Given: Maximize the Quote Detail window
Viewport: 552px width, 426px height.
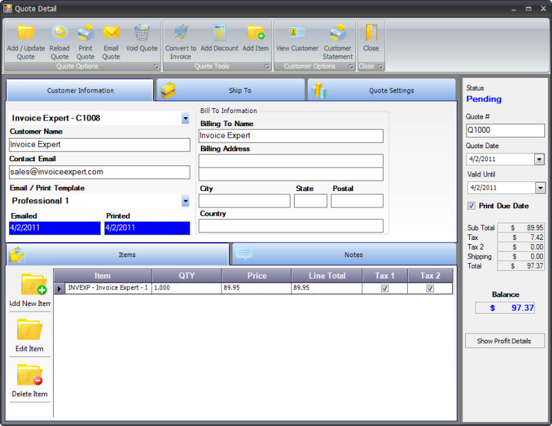Looking at the screenshot, I should pos(529,8).
